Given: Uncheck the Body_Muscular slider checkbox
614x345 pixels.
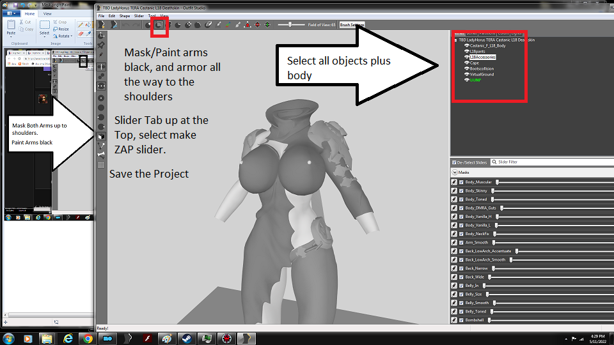Looking at the screenshot, I should [x=461, y=182].
